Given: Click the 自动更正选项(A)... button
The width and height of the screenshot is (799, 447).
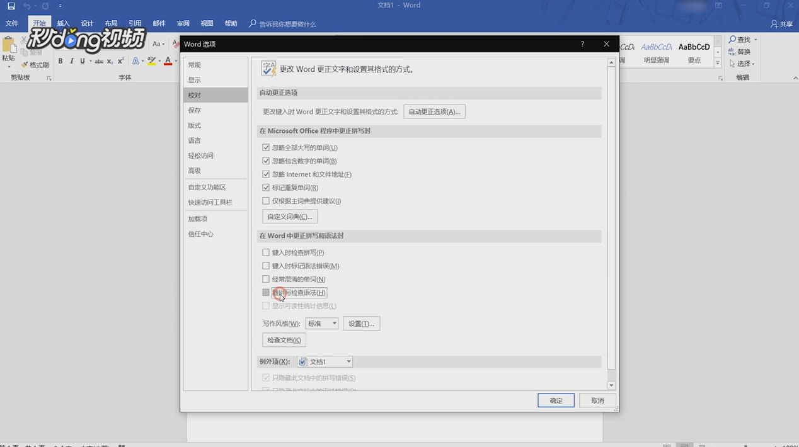Looking at the screenshot, I should click(434, 111).
